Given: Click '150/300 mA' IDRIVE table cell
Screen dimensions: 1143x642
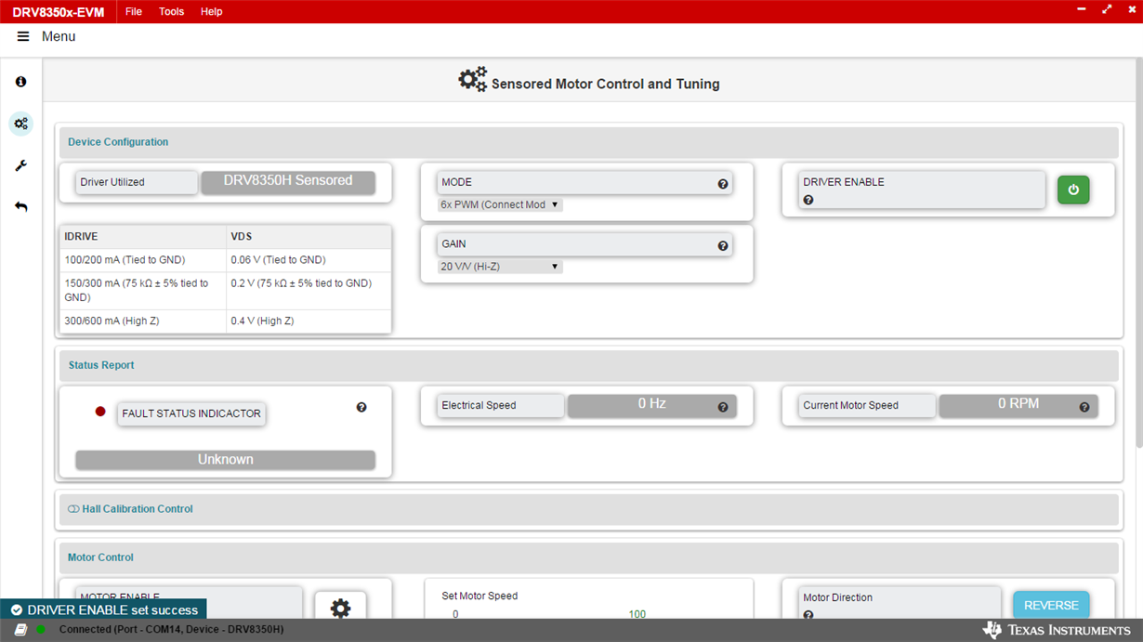Looking at the screenshot, I should click(143, 291).
